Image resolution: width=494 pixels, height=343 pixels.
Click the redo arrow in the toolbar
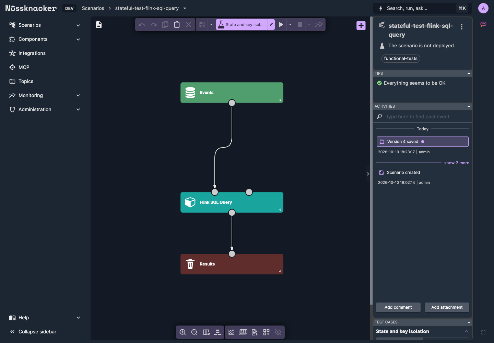point(154,25)
